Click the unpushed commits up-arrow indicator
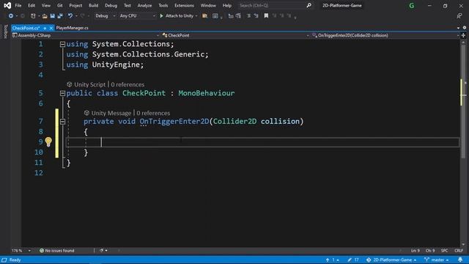Image resolution: width=469 pixels, height=264 pixels. point(332,260)
